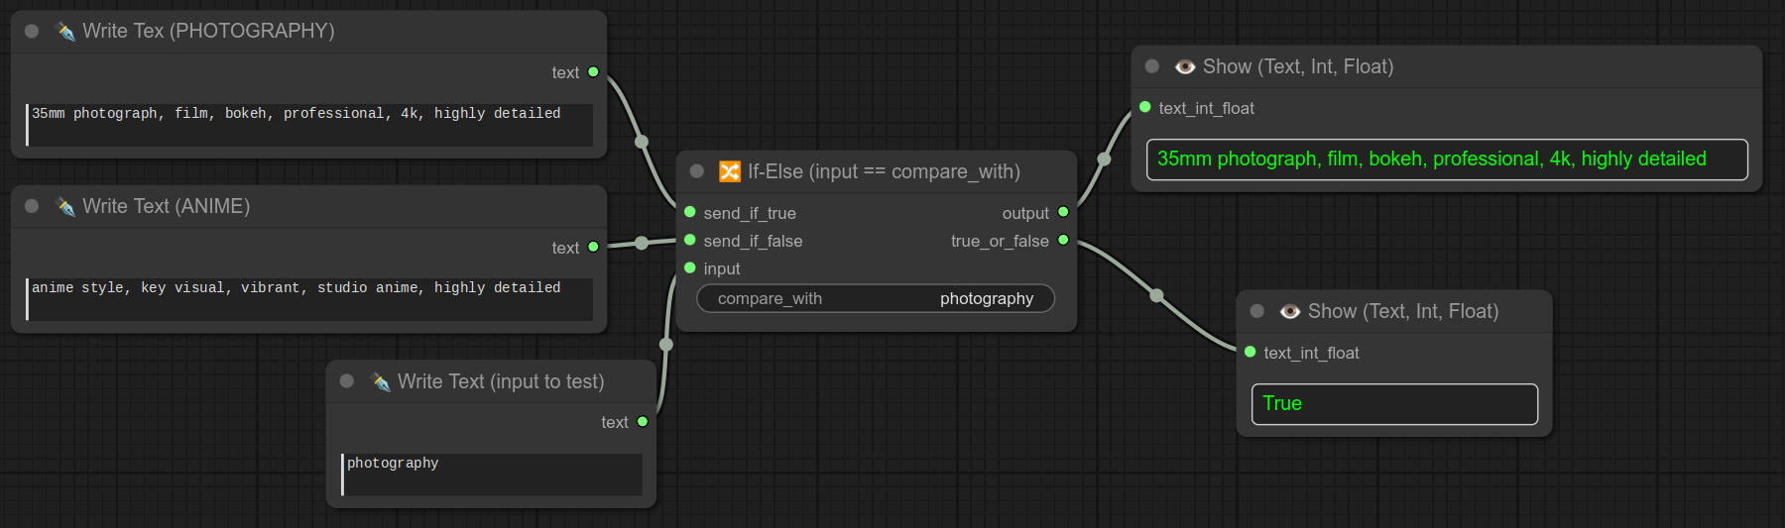
Task: Click eye icon on top Show node
Action: (1185, 67)
